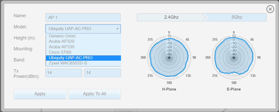The image size is (279, 112).
Task: Choose Ubiquity UAP-AC-PRO highlighted option
Action: point(71,58)
